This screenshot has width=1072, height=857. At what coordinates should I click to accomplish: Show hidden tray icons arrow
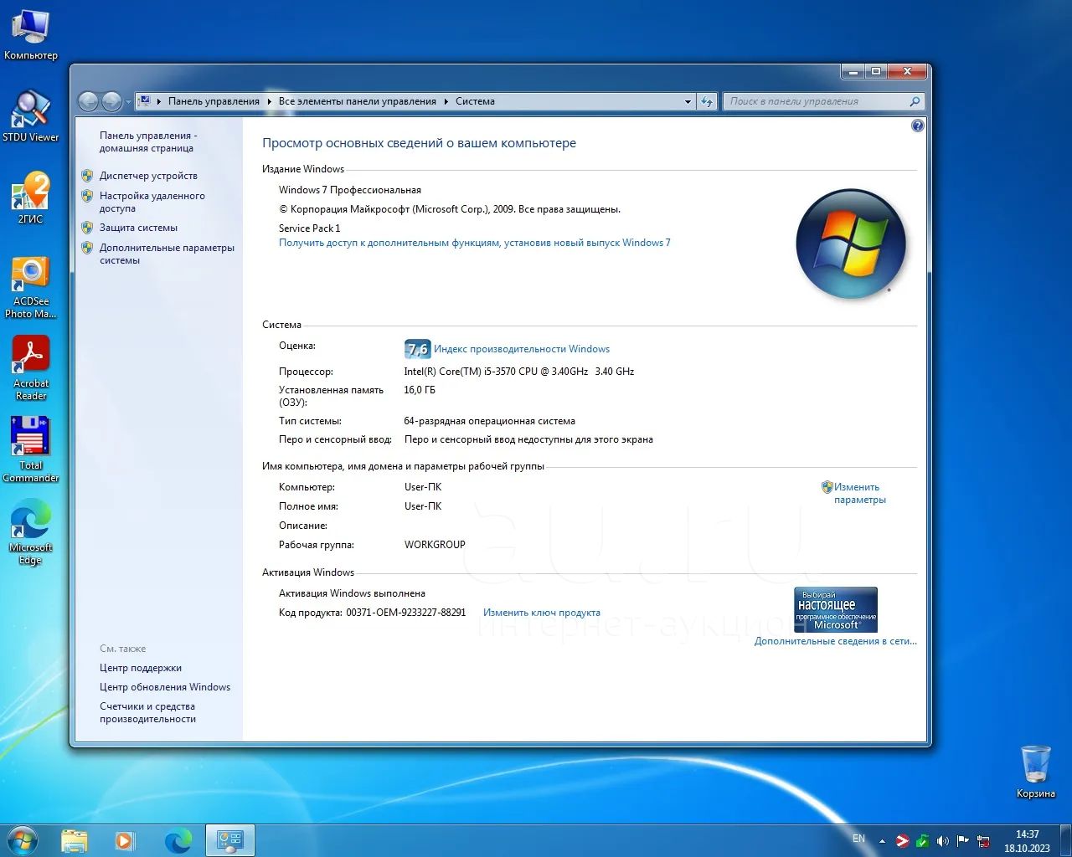point(882,840)
